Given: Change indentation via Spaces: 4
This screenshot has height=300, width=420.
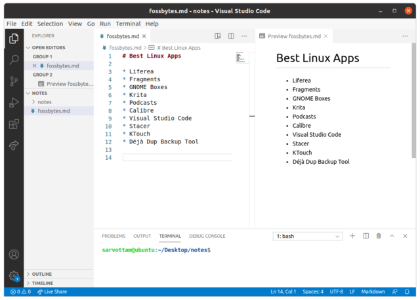Looking at the screenshot, I should (313, 291).
